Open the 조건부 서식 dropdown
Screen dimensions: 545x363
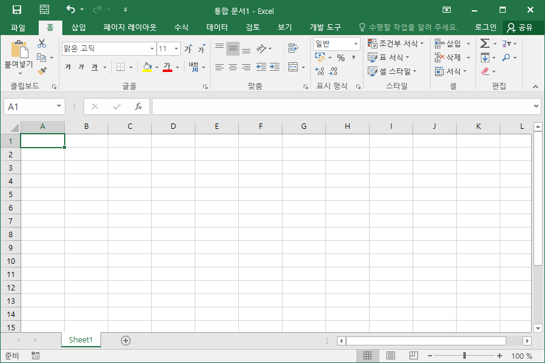click(x=396, y=44)
